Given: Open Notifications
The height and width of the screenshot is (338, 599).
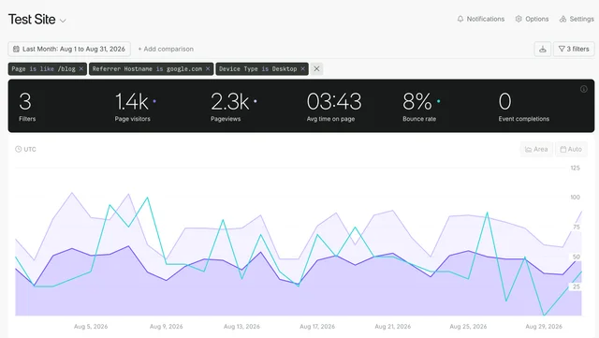Looking at the screenshot, I should [480, 19].
